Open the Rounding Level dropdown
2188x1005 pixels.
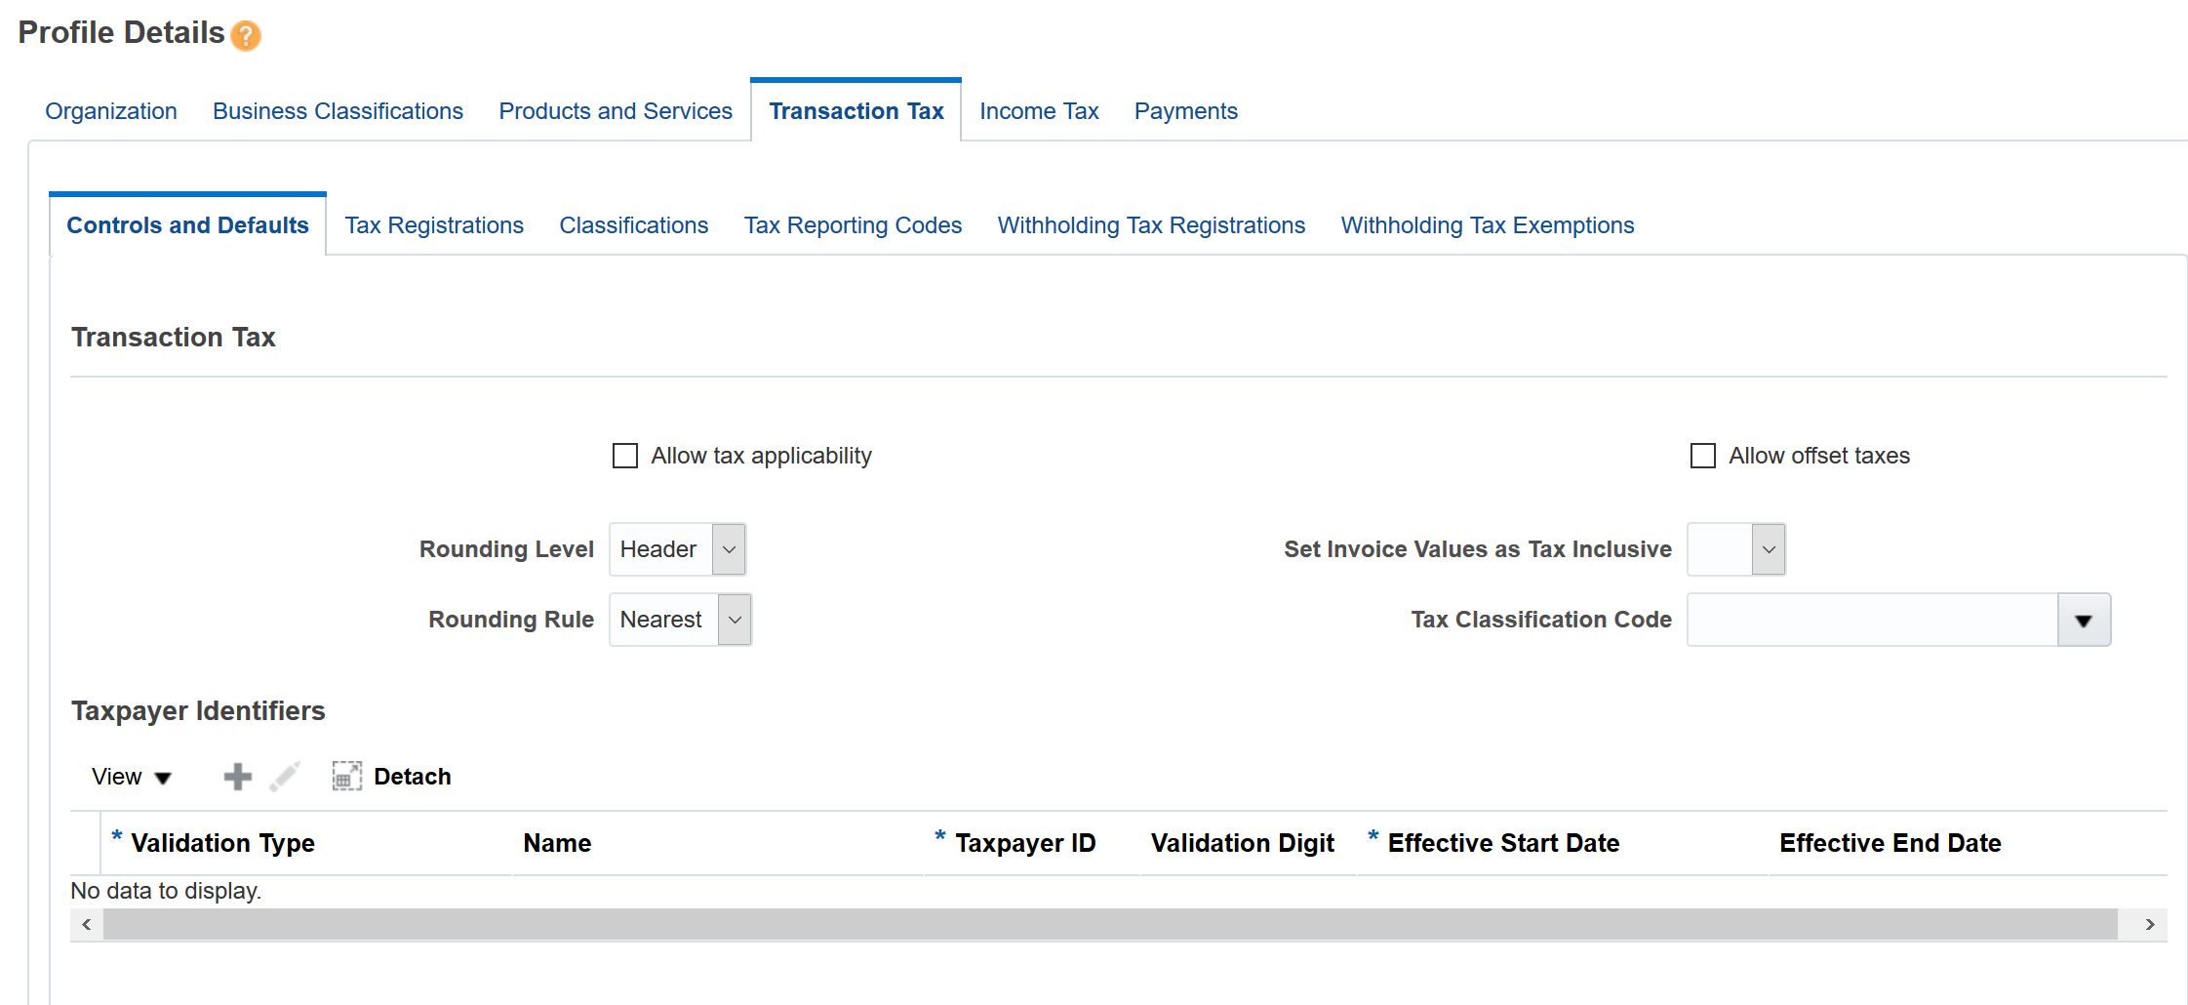729,549
